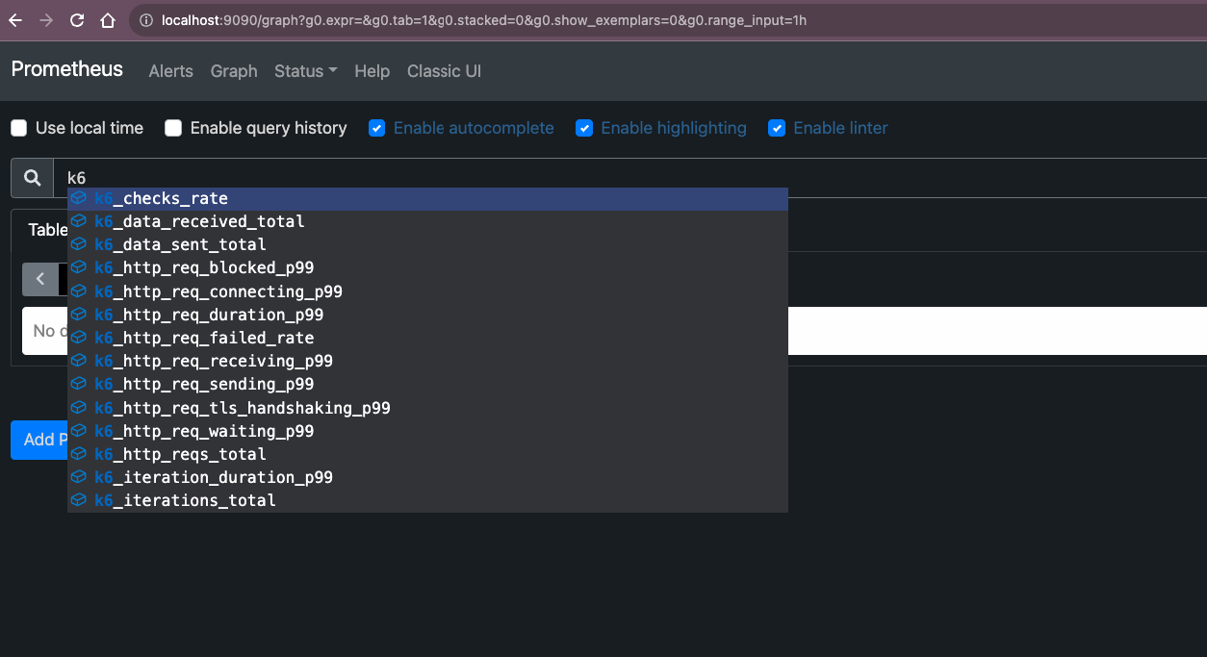Click the cube icon beside k6_http_req_sending_p99
Screen dimensions: 1207x657
[x=79, y=384]
